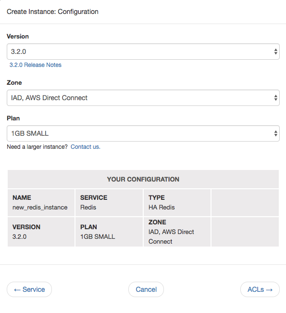This screenshot has height=313, width=286.
Task: Go back with the ← Service button
Action: pyautogui.click(x=29, y=289)
